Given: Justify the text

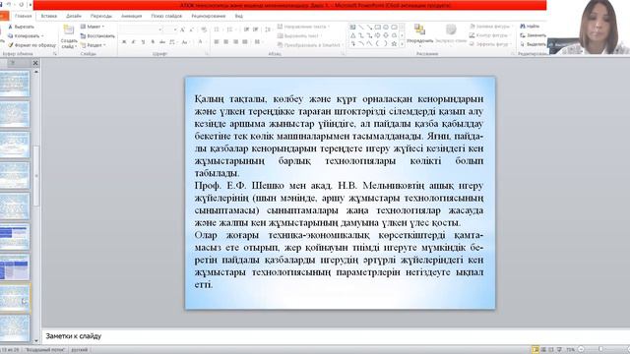Looking at the screenshot, I should click(x=245, y=41).
